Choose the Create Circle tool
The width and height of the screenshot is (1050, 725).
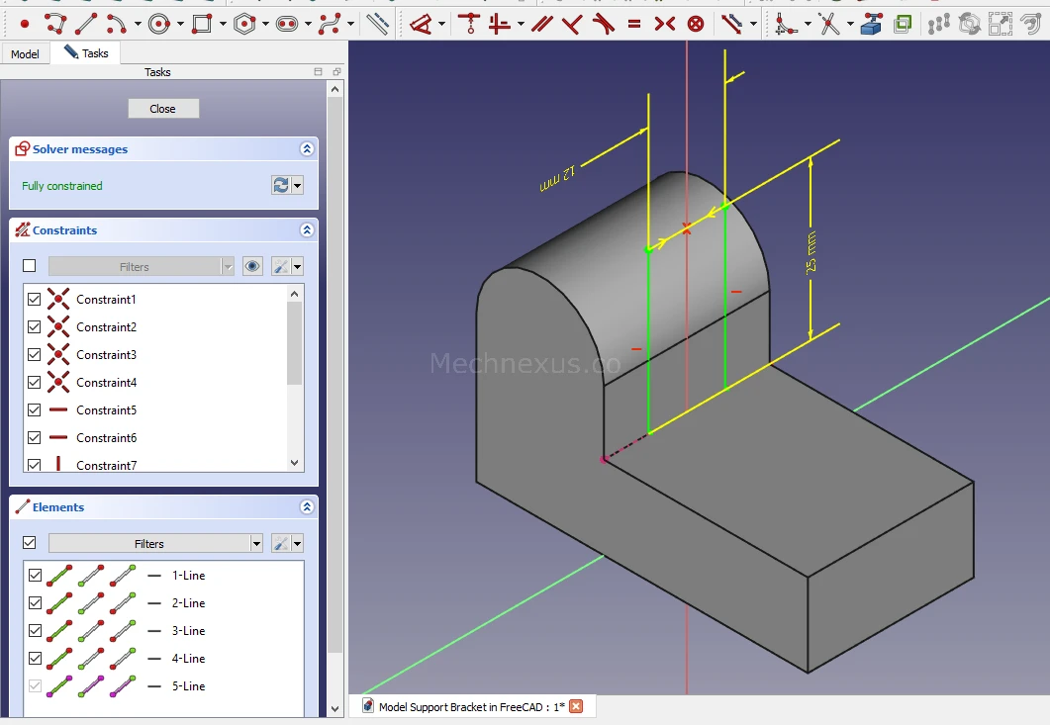tap(159, 23)
